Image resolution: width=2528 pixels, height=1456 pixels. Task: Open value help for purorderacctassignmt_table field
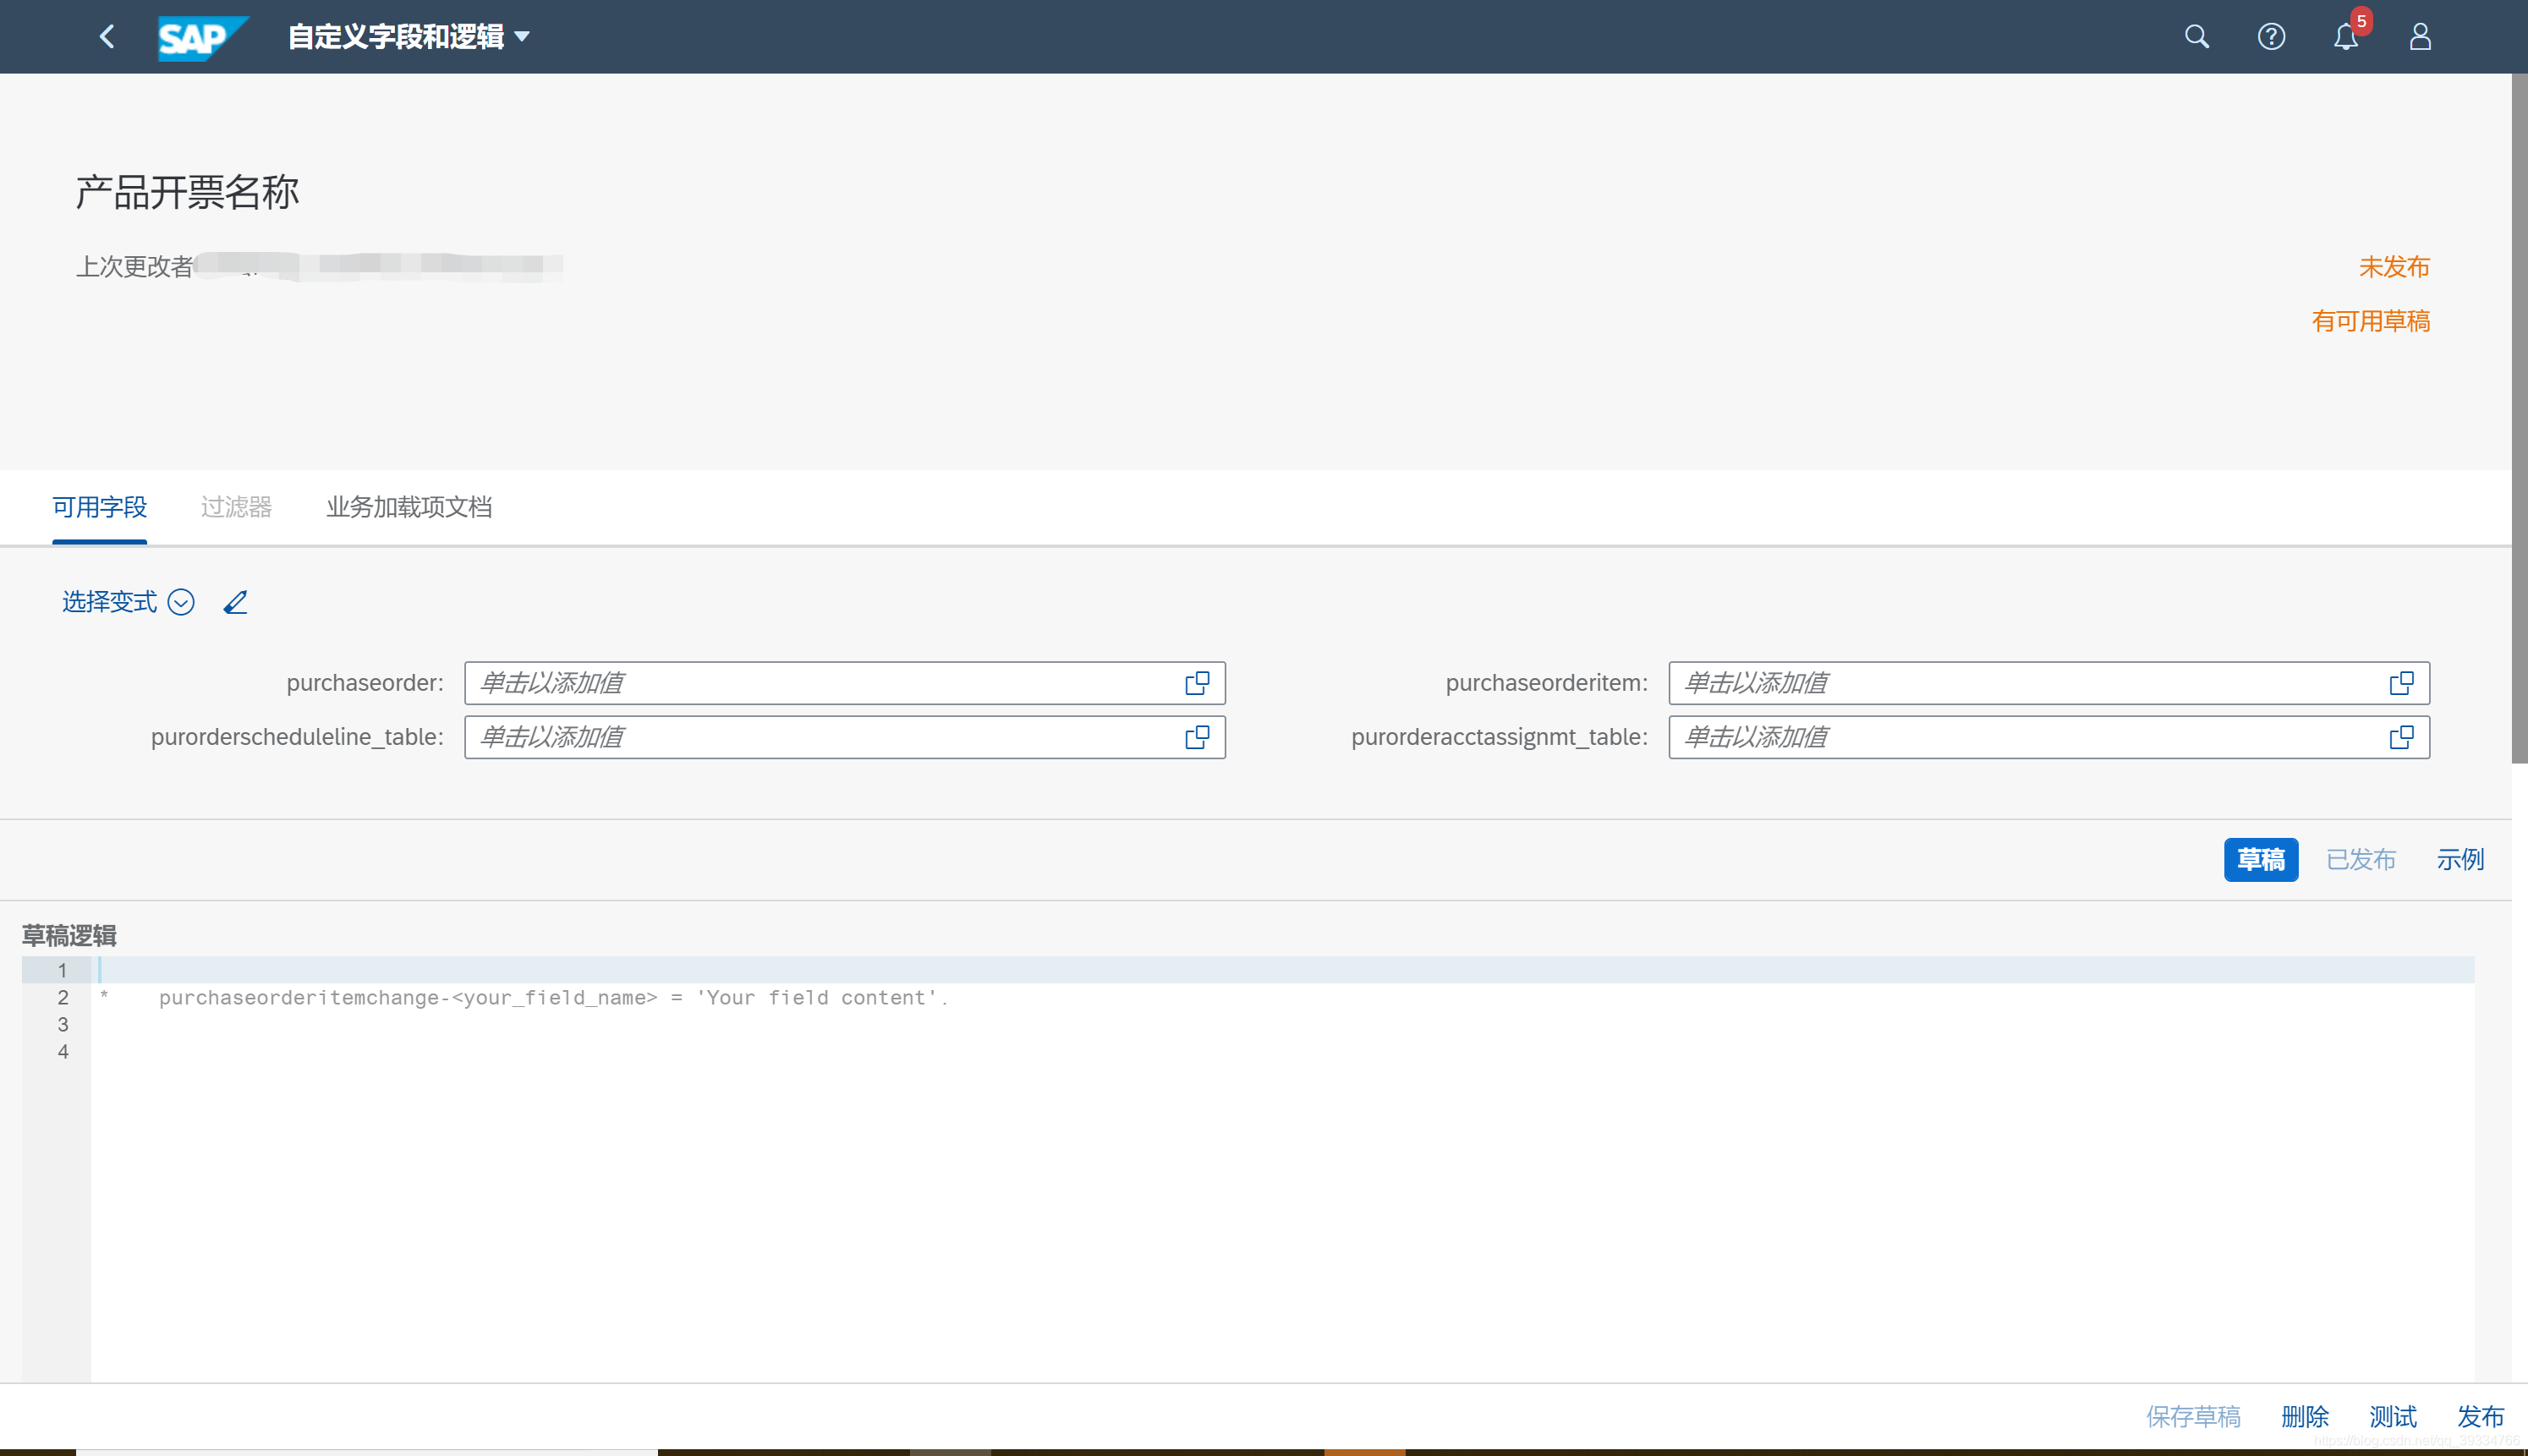[2401, 737]
